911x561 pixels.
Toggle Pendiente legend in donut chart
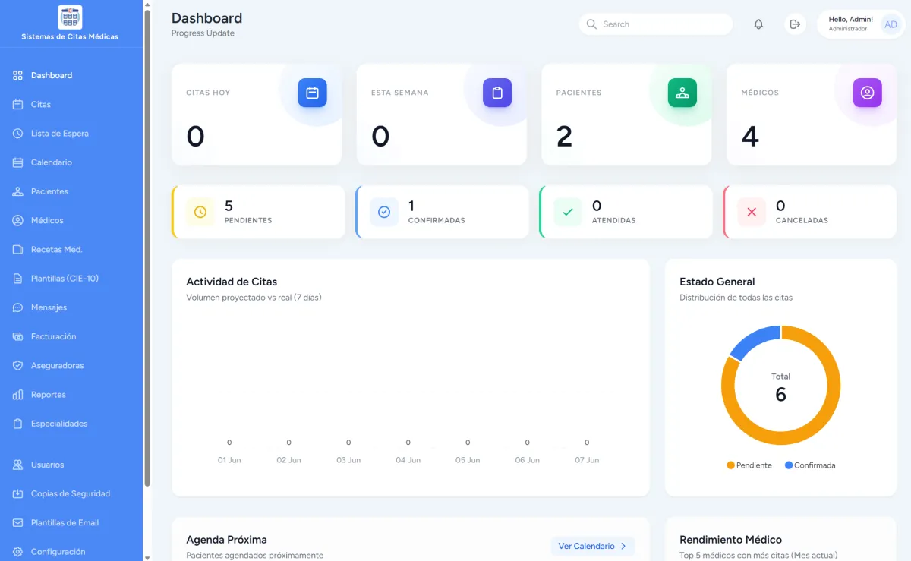tap(749, 465)
